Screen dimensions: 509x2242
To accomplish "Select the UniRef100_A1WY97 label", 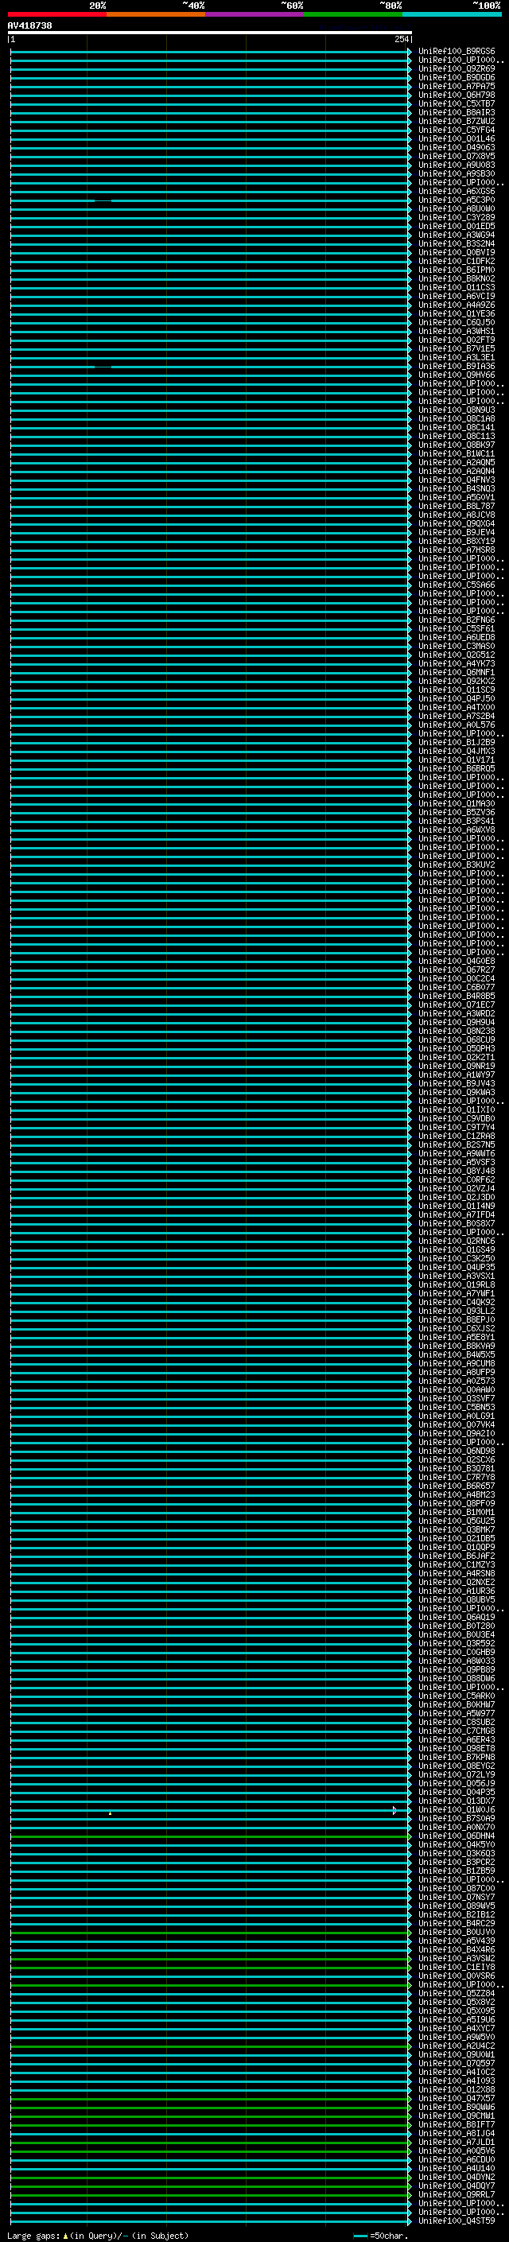I will 456,1075.
